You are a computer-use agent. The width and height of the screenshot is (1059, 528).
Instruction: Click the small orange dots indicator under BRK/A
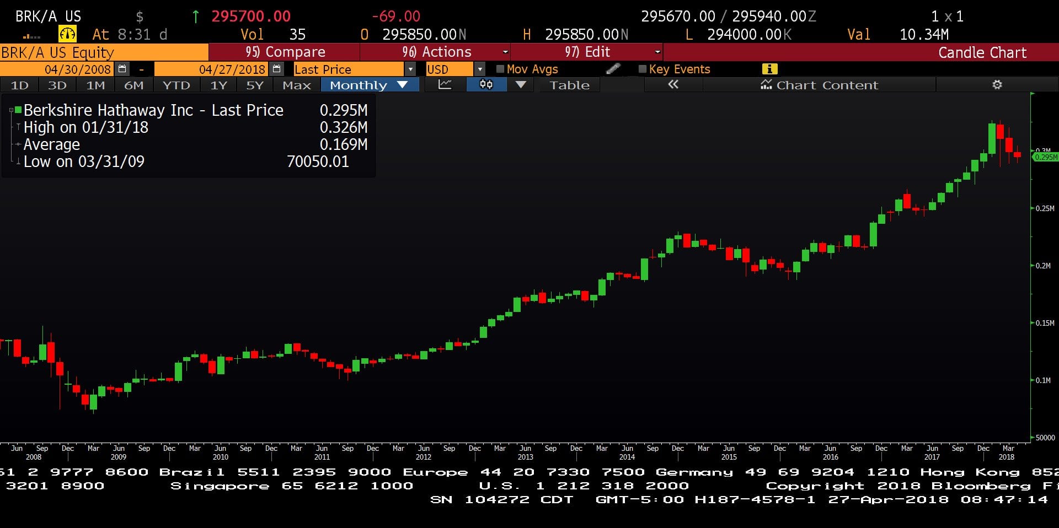pyautogui.click(x=32, y=37)
